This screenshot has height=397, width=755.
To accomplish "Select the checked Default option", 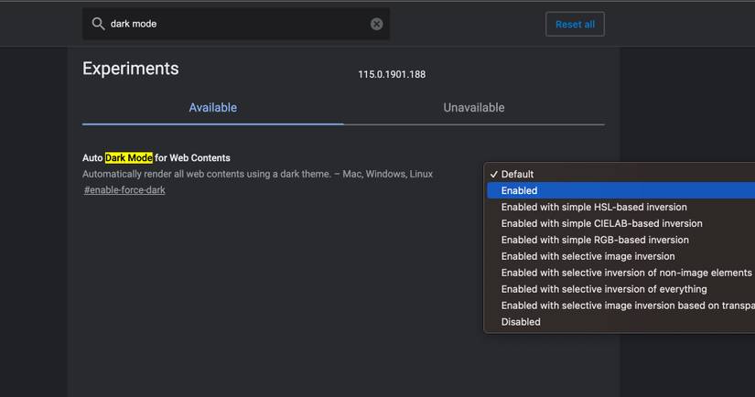I will [x=517, y=174].
